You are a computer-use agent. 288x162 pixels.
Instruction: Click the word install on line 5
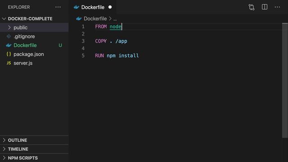coord(129,55)
